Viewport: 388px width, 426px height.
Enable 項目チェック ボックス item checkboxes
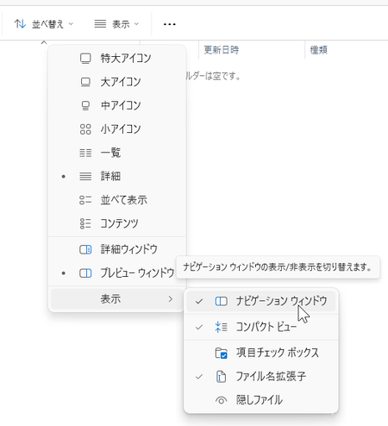click(x=261, y=353)
